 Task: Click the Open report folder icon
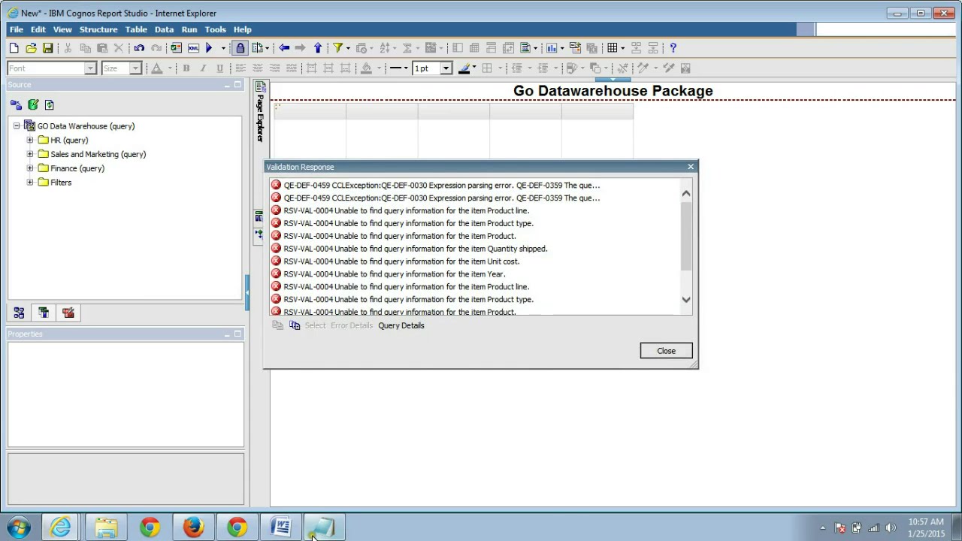click(x=31, y=48)
